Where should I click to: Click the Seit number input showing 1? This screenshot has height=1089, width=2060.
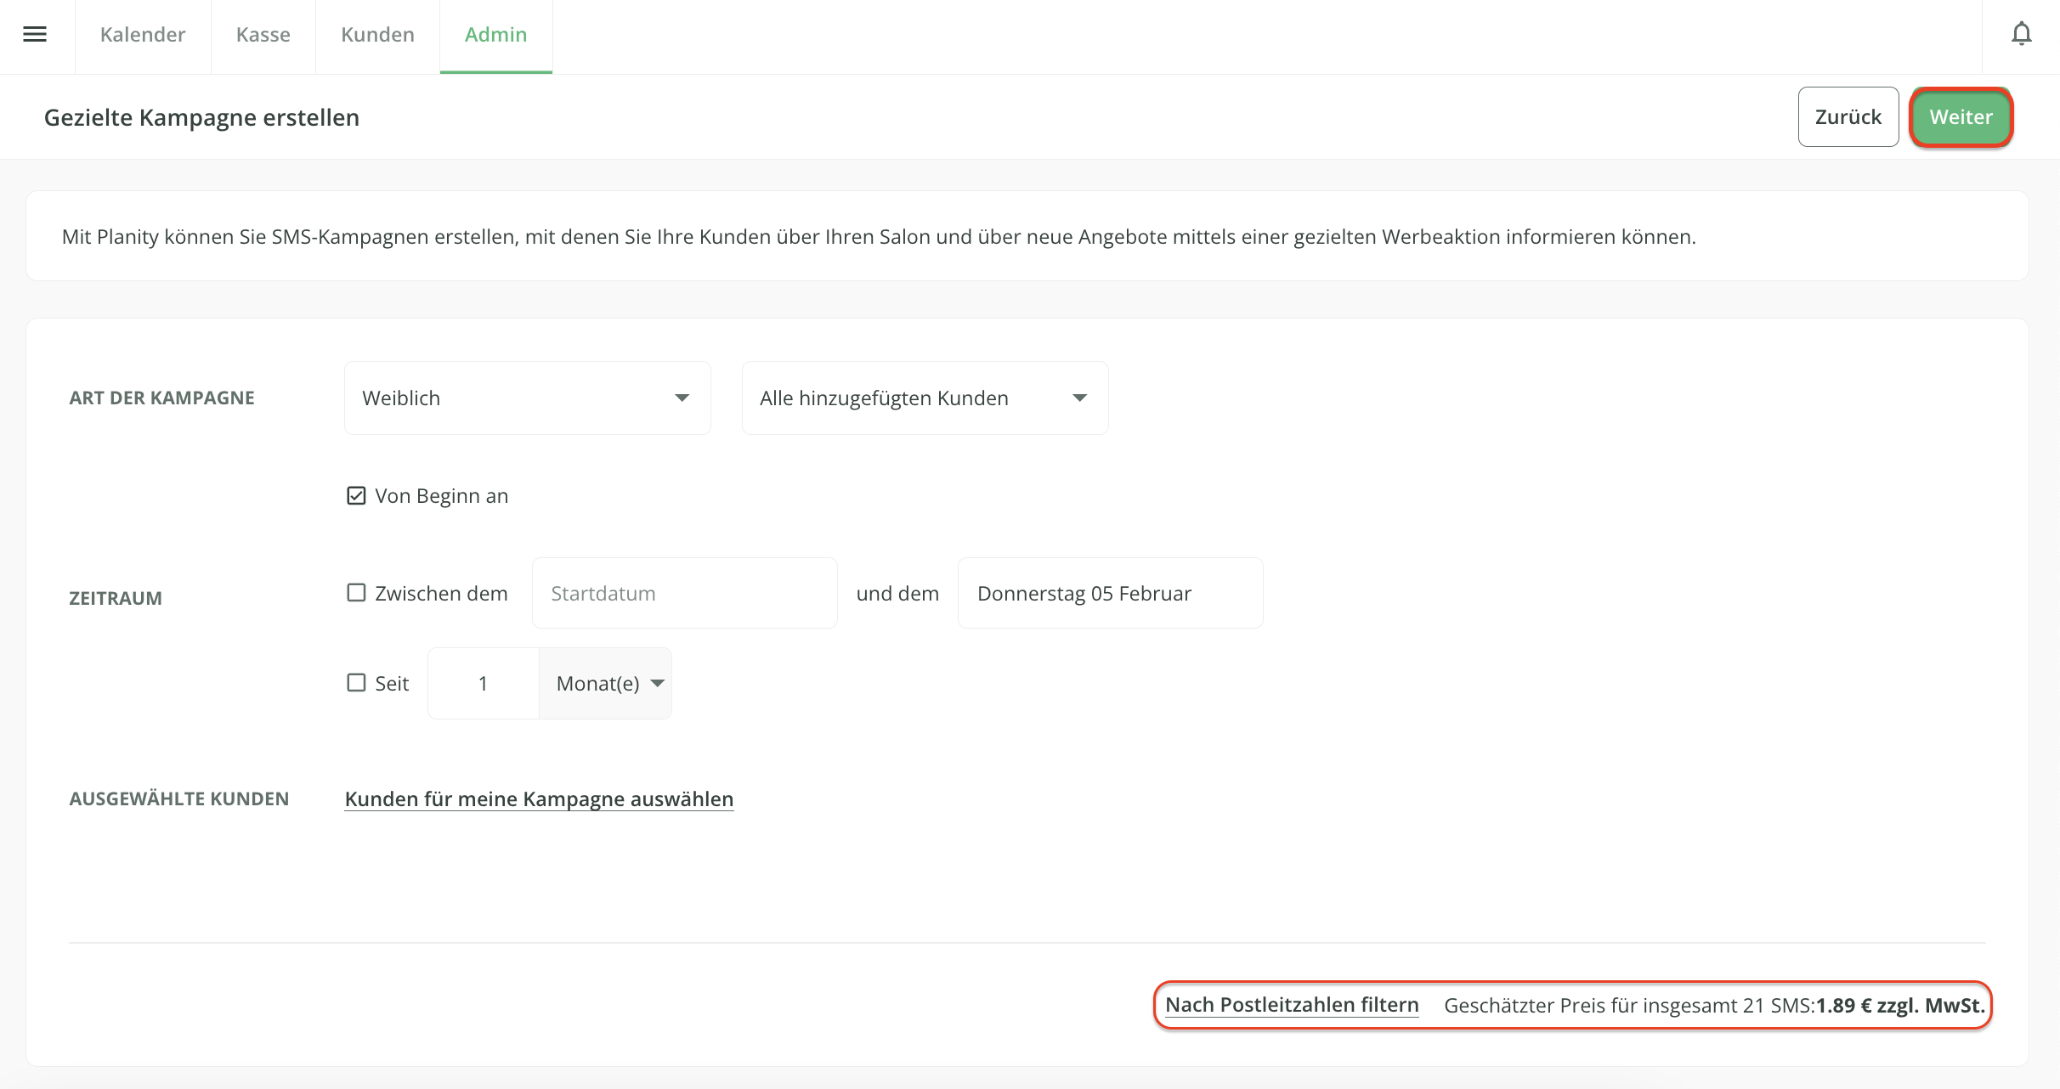pos(484,684)
